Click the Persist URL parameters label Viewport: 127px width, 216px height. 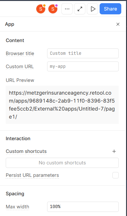pos(32,175)
